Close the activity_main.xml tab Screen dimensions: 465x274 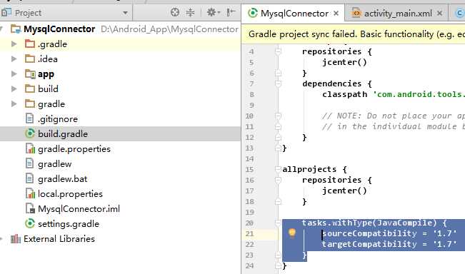[x=439, y=14]
